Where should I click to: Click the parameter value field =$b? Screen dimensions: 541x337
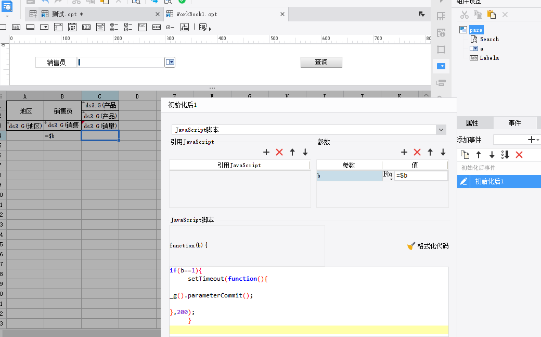(x=421, y=175)
